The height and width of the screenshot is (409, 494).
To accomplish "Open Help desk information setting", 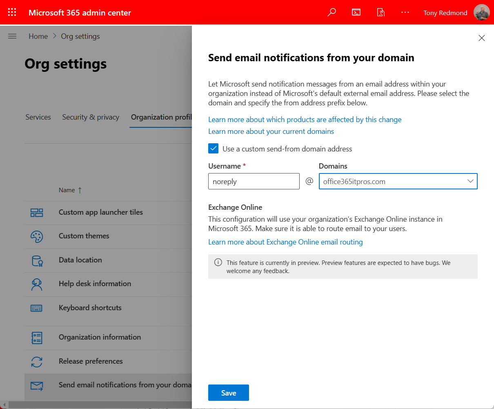I will [95, 284].
